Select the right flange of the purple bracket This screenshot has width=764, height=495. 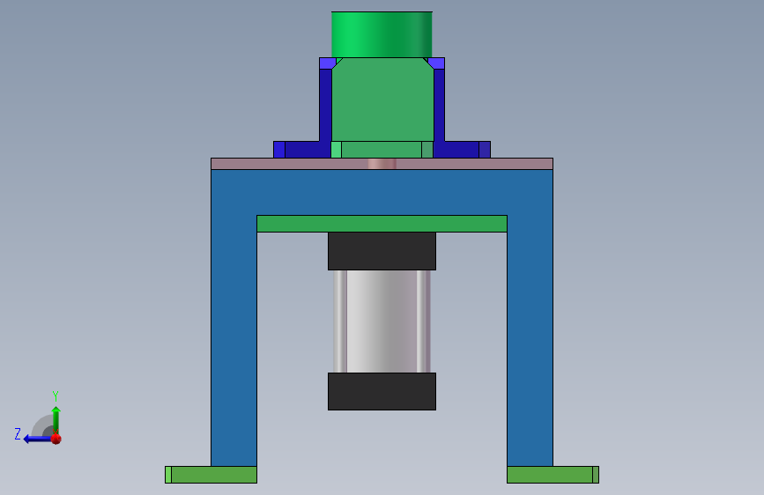coord(462,150)
